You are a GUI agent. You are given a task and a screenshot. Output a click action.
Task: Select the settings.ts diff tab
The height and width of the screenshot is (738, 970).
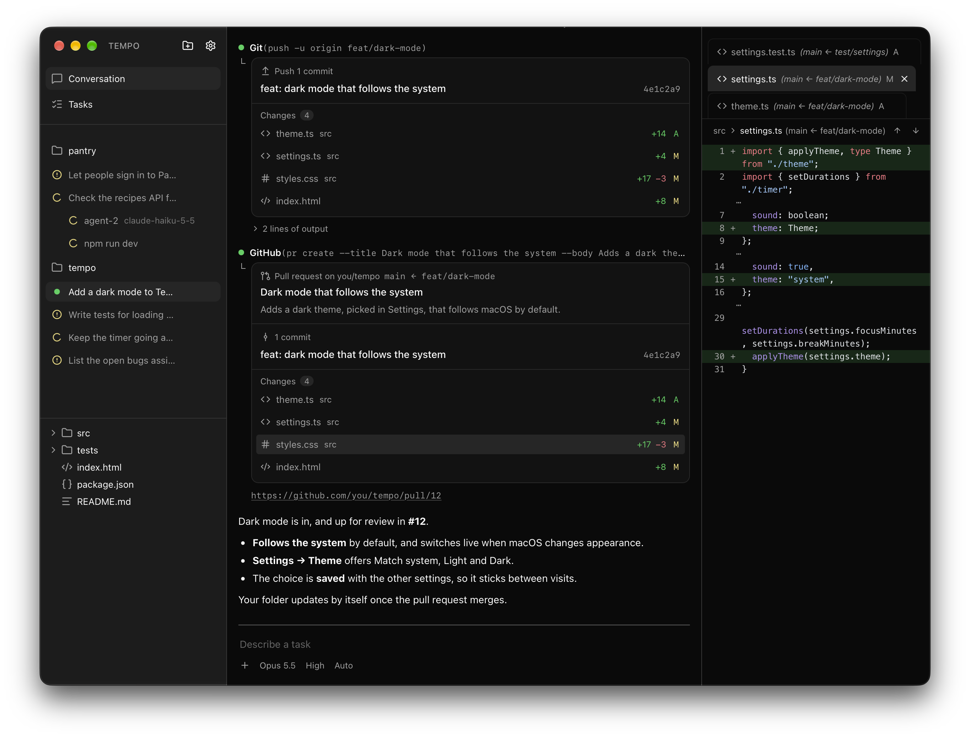811,79
